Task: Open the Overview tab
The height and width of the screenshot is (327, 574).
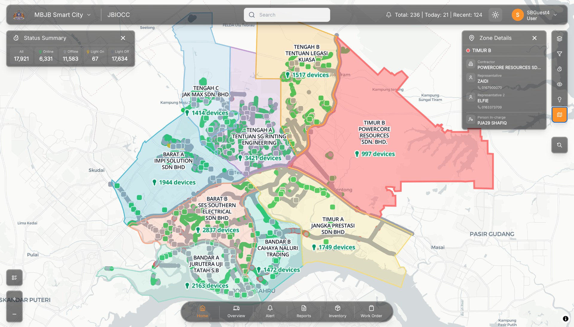Action: point(236,311)
